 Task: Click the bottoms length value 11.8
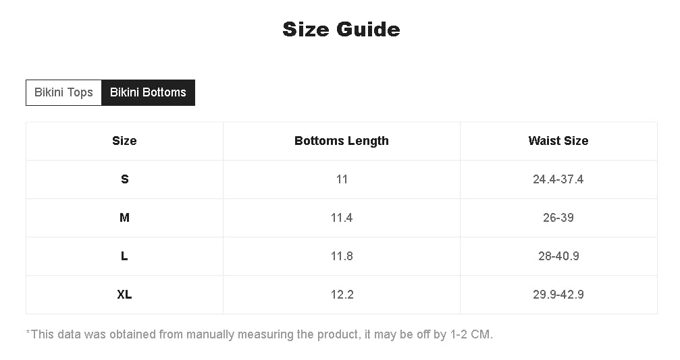pos(342,256)
